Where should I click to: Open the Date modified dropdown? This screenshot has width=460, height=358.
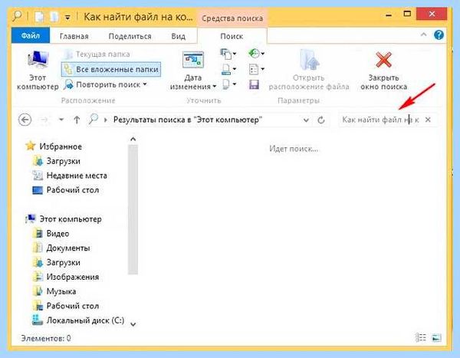pyautogui.click(x=193, y=70)
